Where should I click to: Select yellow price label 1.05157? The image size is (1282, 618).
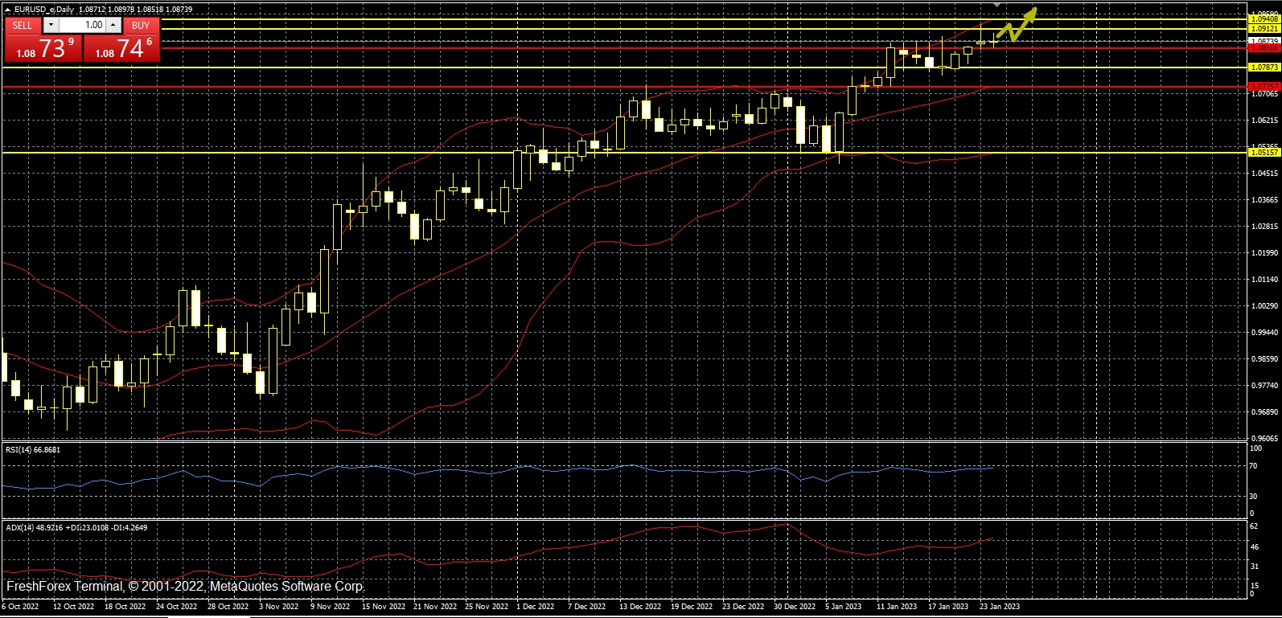coord(1264,152)
